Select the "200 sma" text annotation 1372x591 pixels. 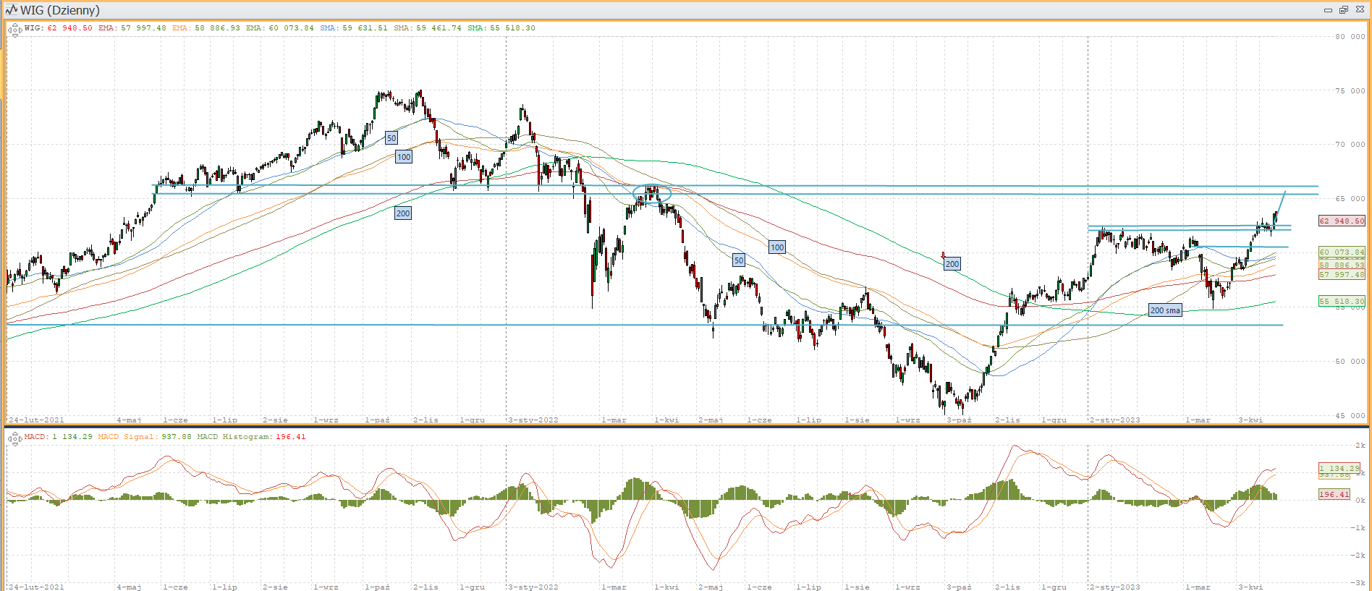tap(1165, 310)
